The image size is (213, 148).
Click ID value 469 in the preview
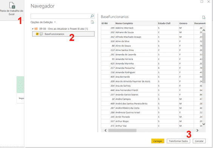(113, 104)
